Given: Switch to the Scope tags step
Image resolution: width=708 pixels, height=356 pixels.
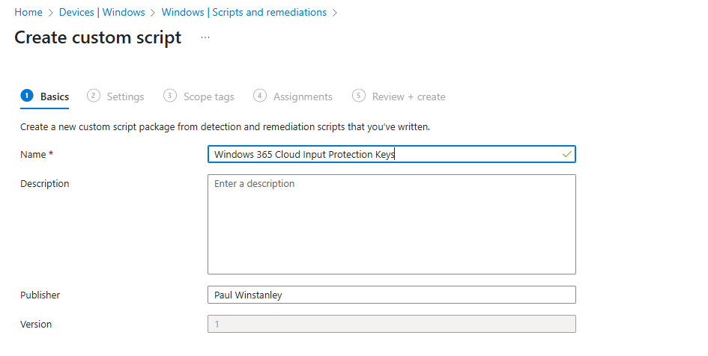Looking at the screenshot, I should (x=208, y=96).
